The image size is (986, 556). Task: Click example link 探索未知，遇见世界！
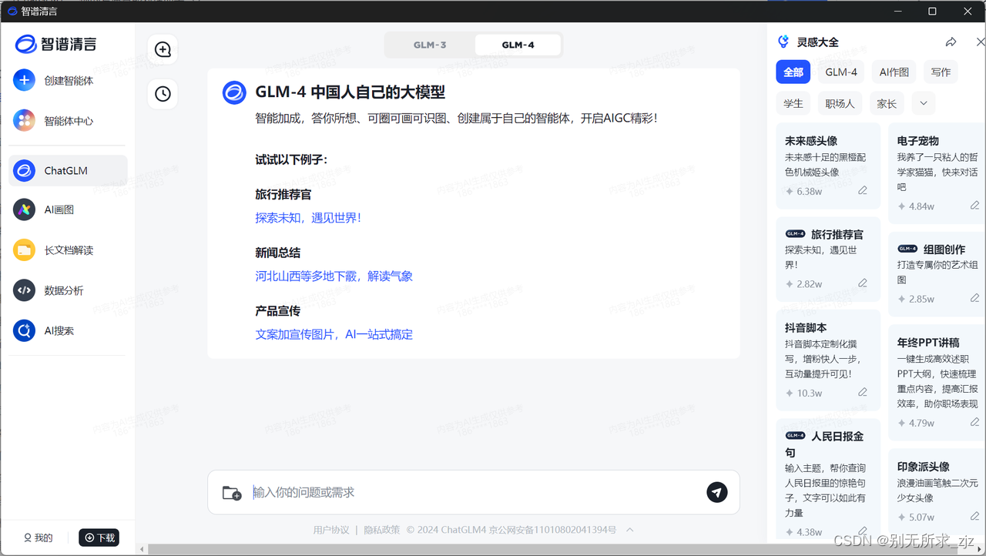pyautogui.click(x=308, y=218)
